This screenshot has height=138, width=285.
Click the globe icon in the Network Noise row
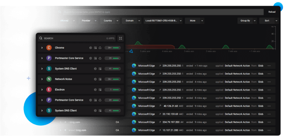tap(95, 79)
